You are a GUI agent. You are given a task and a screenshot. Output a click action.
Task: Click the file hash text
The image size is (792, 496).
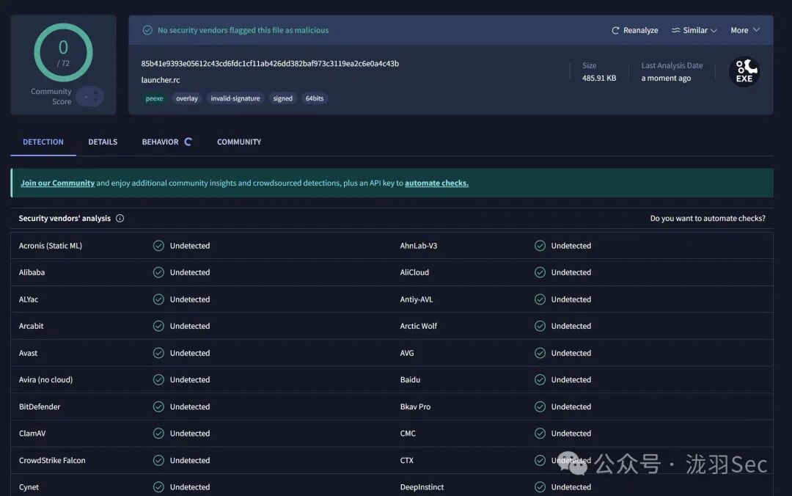(x=270, y=64)
